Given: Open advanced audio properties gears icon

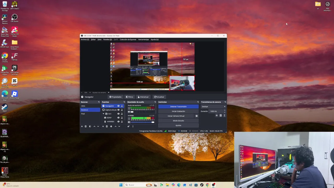Looking at the screenshot, I should [x=128, y=126].
